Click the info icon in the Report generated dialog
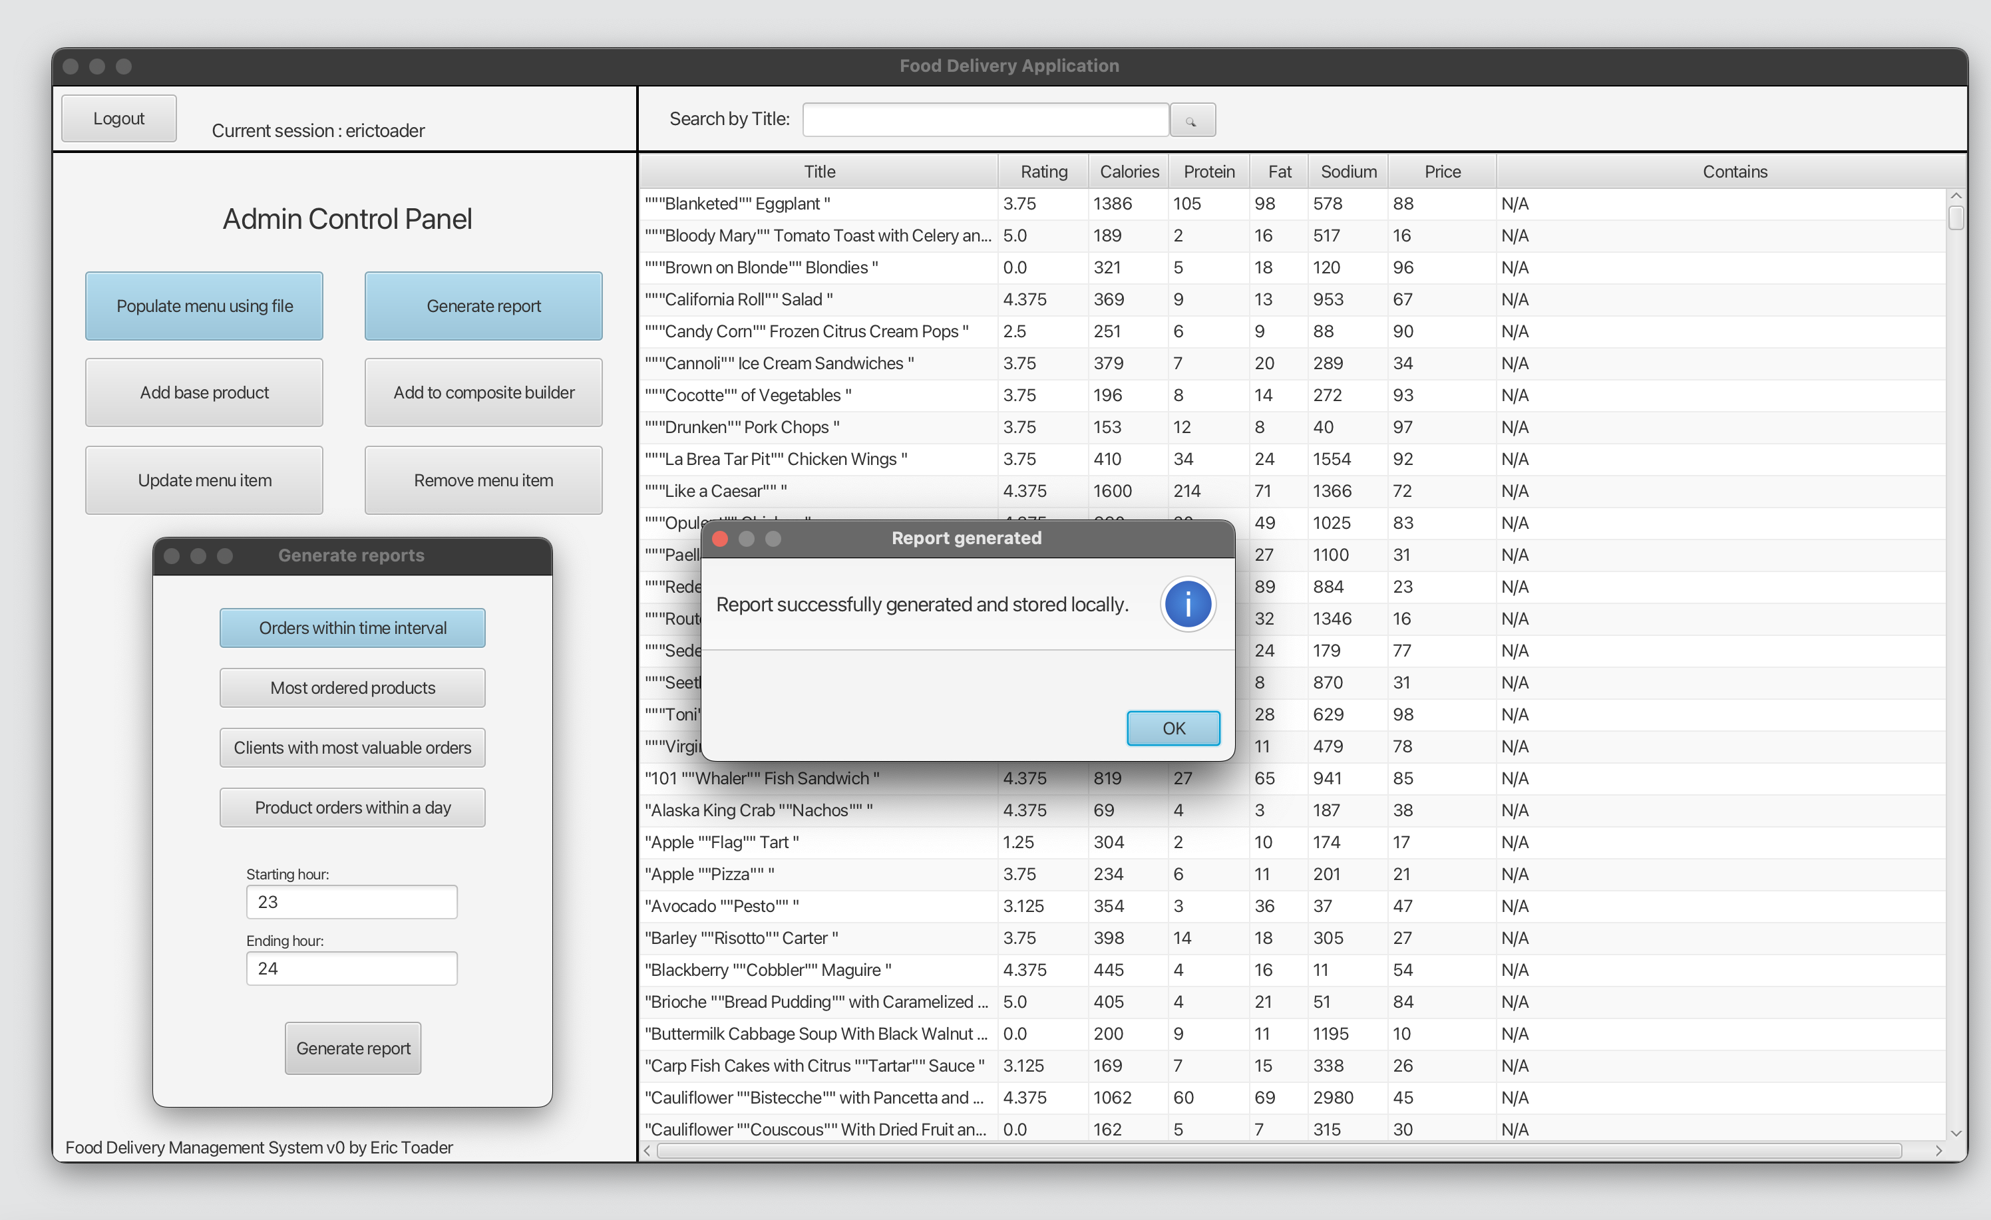Screen dimensions: 1991x1220 tap(1188, 603)
